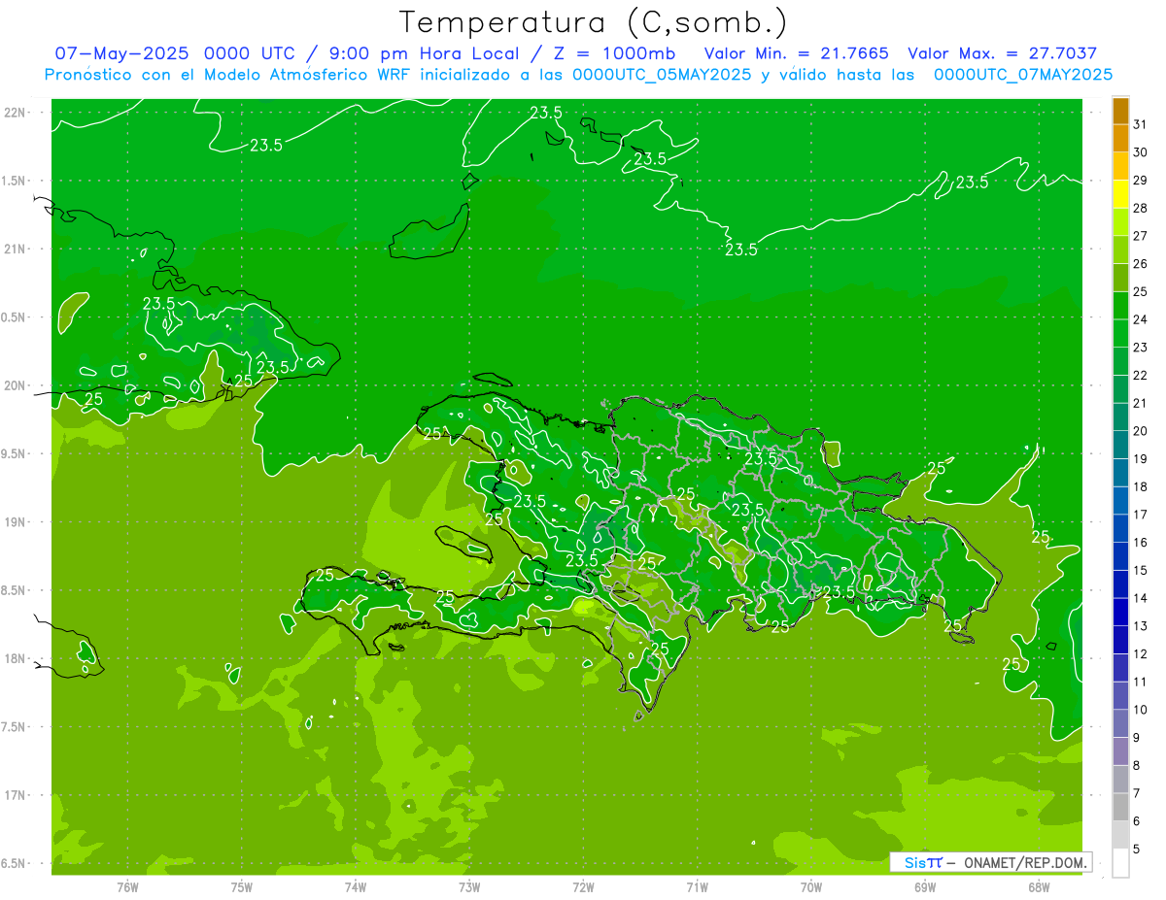Click legend value '20'
The height and width of the screenshot is (900, 1166).
tap(1141, 431)
